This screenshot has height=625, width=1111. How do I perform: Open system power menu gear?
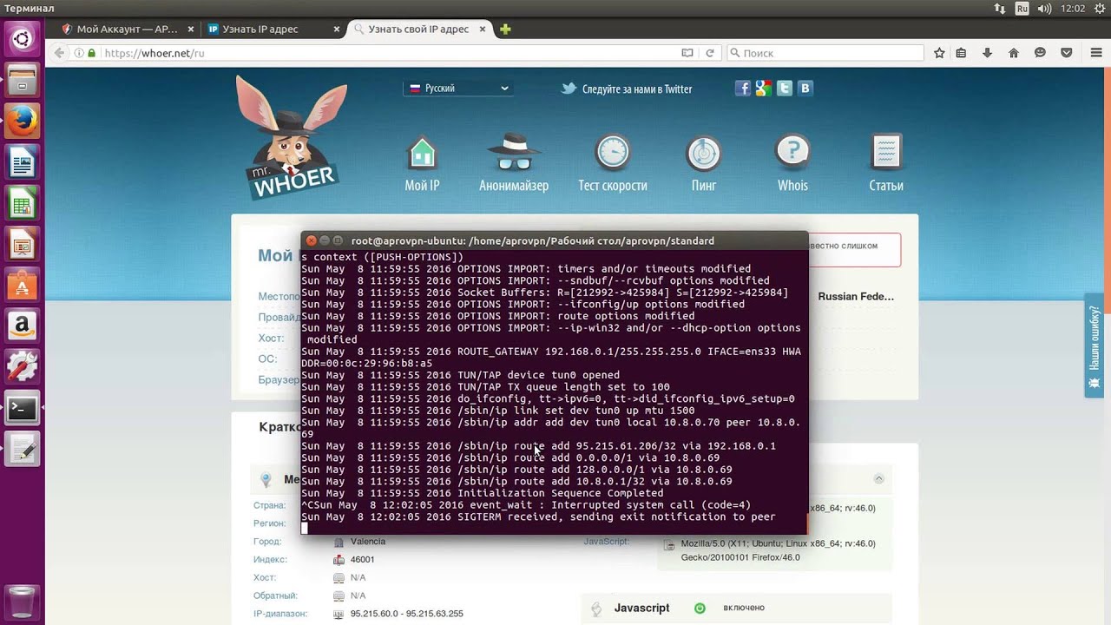tap(1098, 8)
